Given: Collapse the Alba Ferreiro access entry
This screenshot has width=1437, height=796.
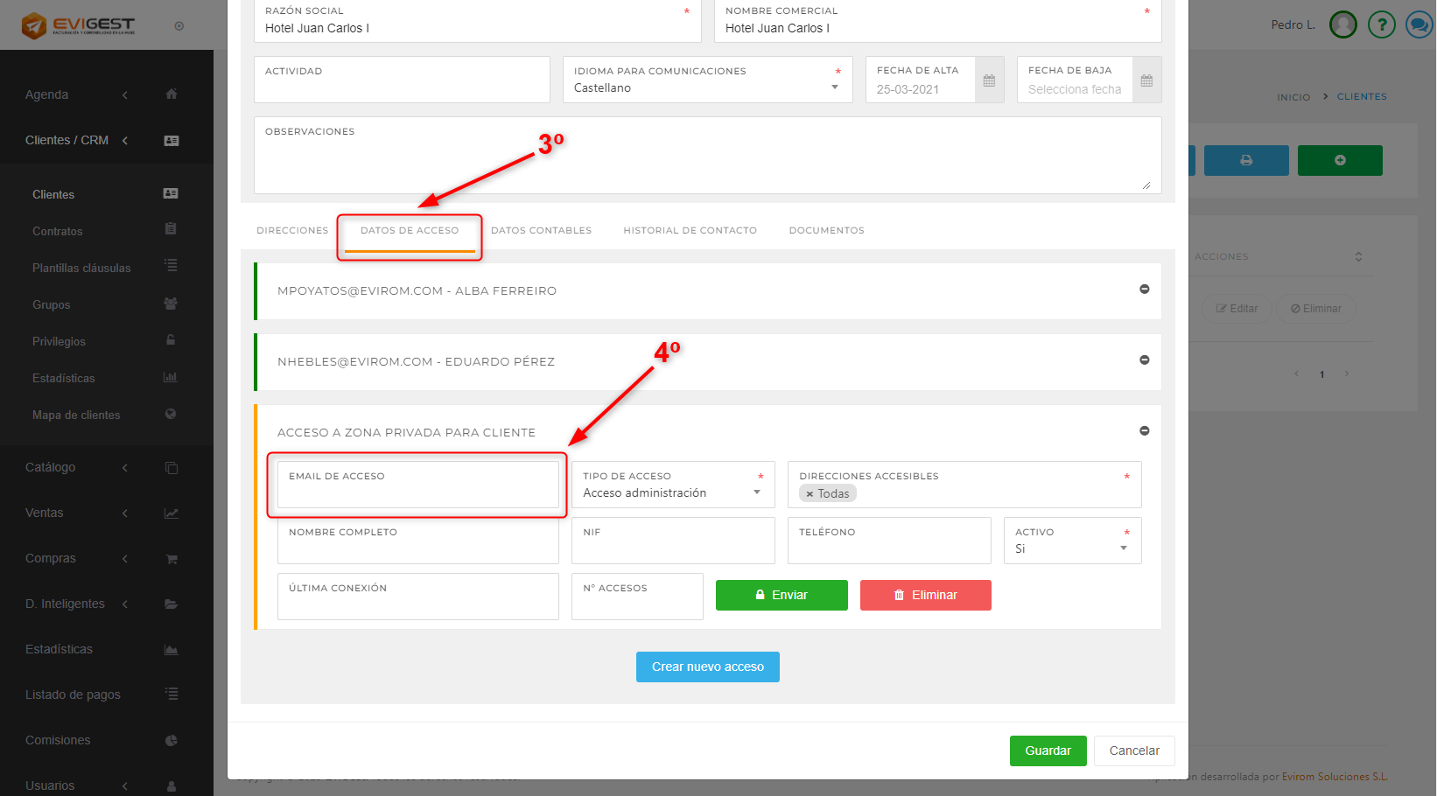Looking at the screenshot, I should [x=1144, y=290].
